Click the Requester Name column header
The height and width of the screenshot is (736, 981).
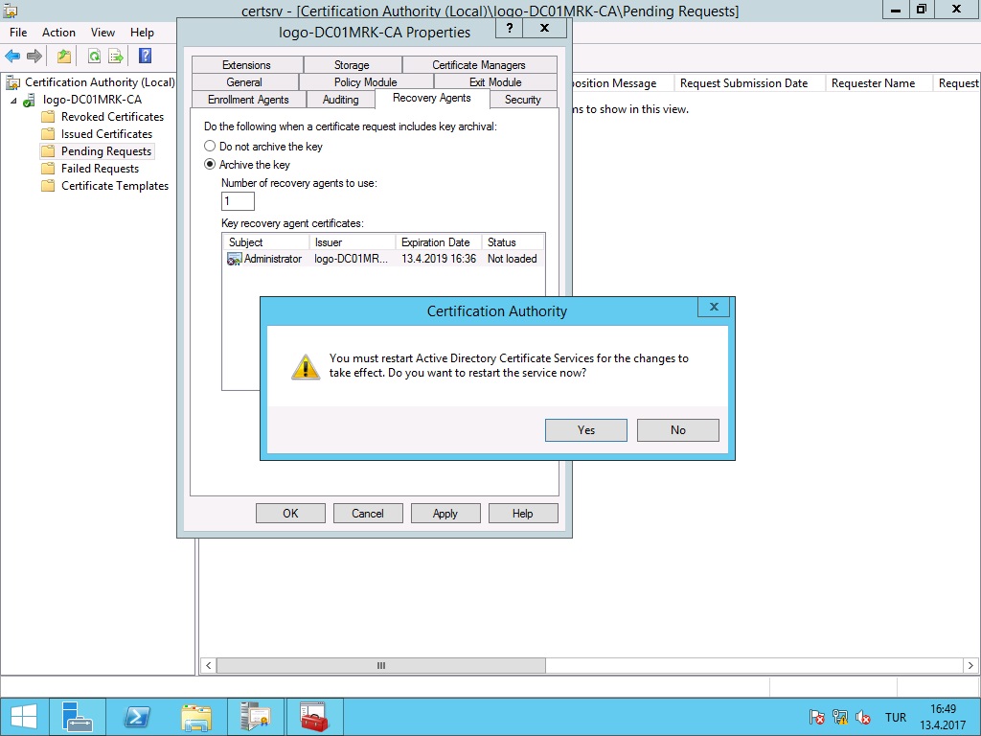pyautogui.click(x=879, y=83)
